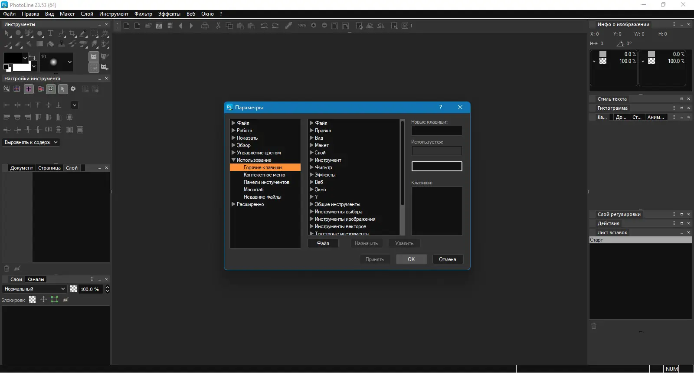Reset colors to default black and white
The image size is (694, 373).
7,67
